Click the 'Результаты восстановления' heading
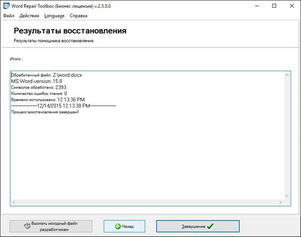This screenshot has width=301, height=237. coord(70,31)
